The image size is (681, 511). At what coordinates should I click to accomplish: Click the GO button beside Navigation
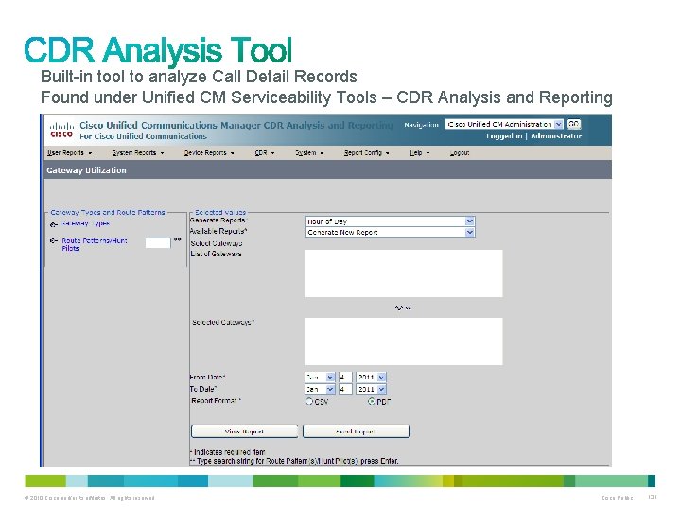[574, 124]
